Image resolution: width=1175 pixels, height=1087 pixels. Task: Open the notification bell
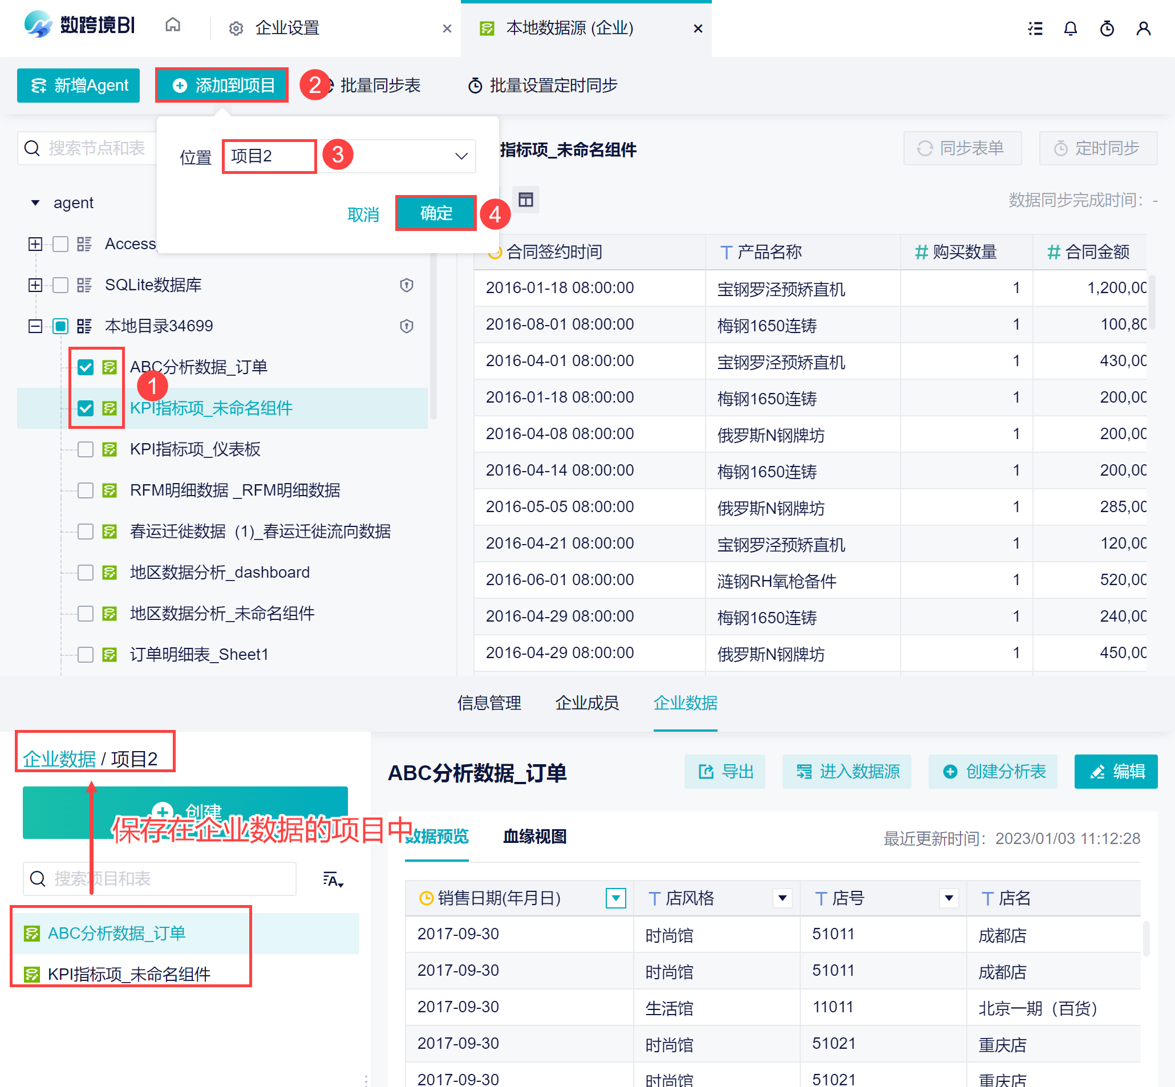(1070, 29)
